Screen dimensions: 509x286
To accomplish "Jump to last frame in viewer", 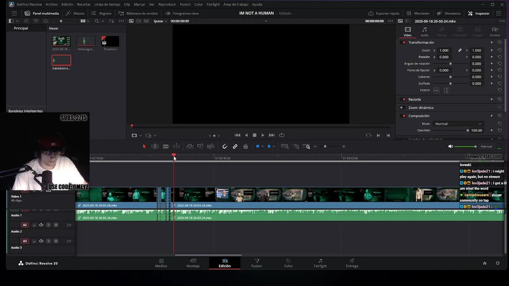I will click(x=272, y=135).
